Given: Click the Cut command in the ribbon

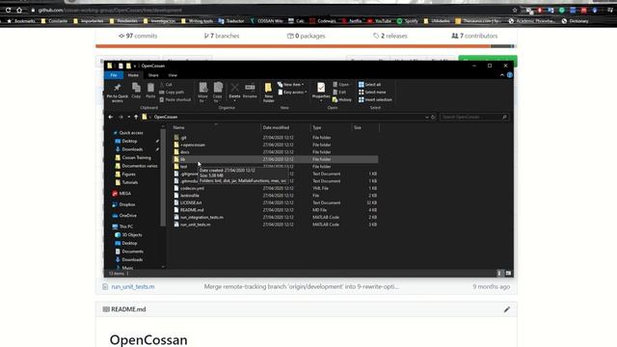Looking at the screenshot, I should [x=166, y=85].
